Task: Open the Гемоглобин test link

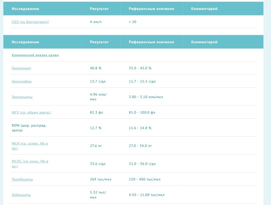Action: [21, 81]
